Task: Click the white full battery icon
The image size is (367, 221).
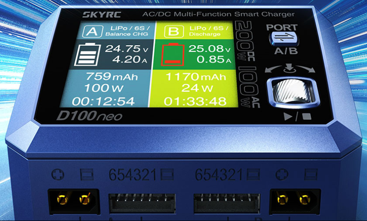Action: [x=87, y=55]
